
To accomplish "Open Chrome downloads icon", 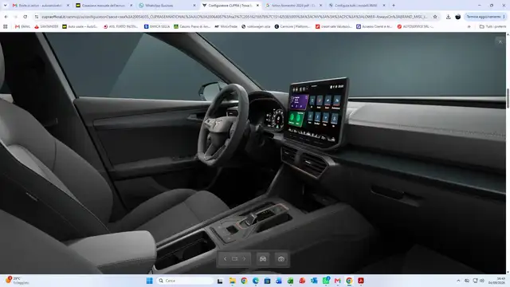I will click(448, 17).
